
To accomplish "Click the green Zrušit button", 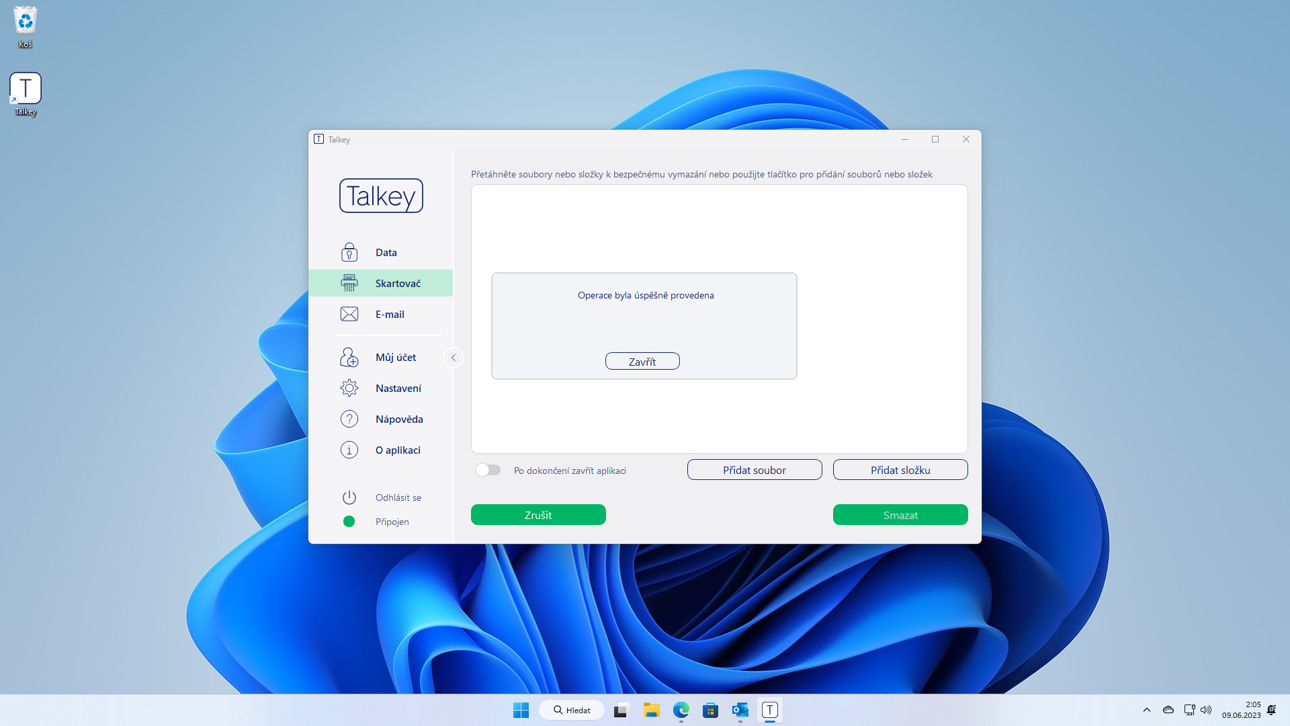I will point(537,515).
